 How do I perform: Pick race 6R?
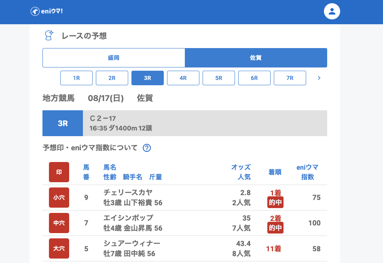pyautogui.click(x=254, y=78)
